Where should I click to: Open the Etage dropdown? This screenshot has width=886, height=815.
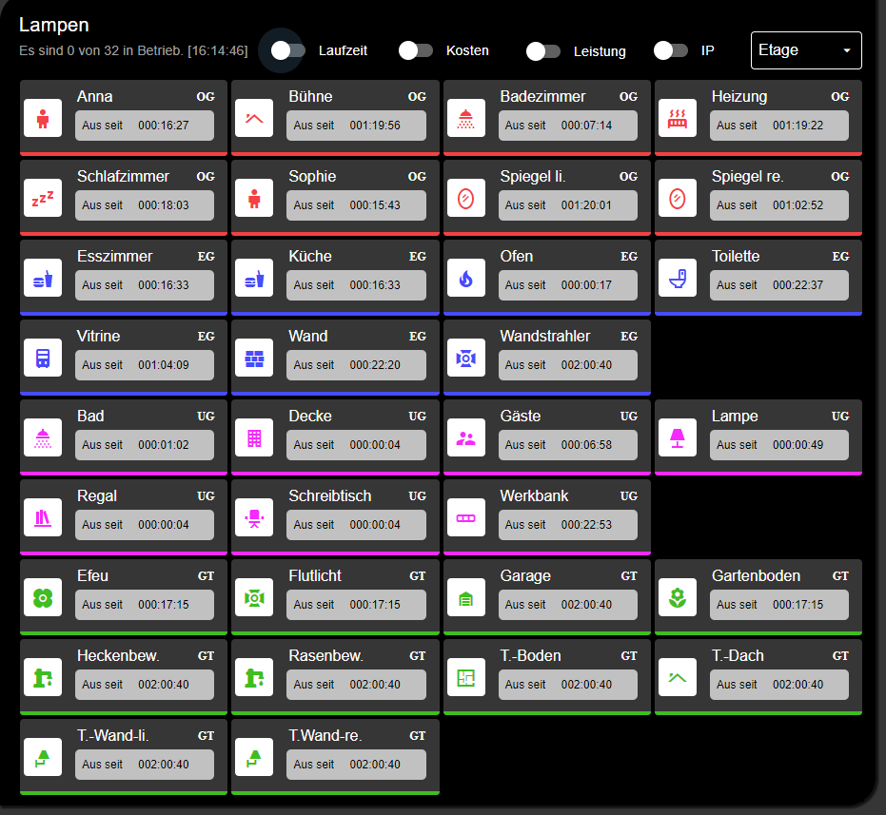coord(805,50)
